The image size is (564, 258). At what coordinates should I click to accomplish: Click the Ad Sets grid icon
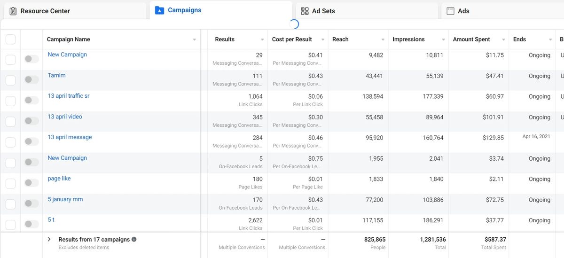[305, 11]
